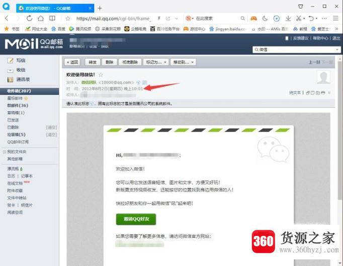Click the print email icon

[323, 93]
